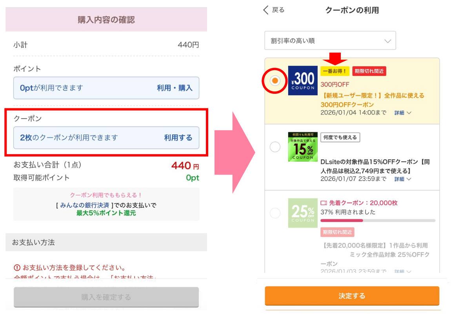Click the green 15% OFF coupon image

click(303, 146)
